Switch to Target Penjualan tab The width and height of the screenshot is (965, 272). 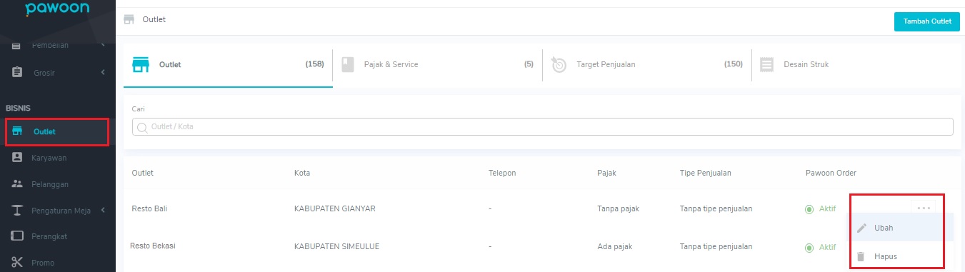647,64
